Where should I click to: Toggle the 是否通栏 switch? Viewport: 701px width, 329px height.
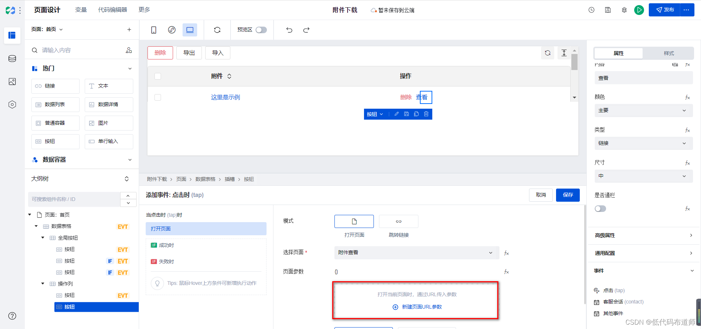coord(600,209)
